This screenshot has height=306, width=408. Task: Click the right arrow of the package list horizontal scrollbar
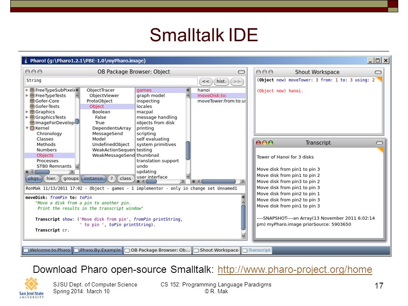click(72, 172)
